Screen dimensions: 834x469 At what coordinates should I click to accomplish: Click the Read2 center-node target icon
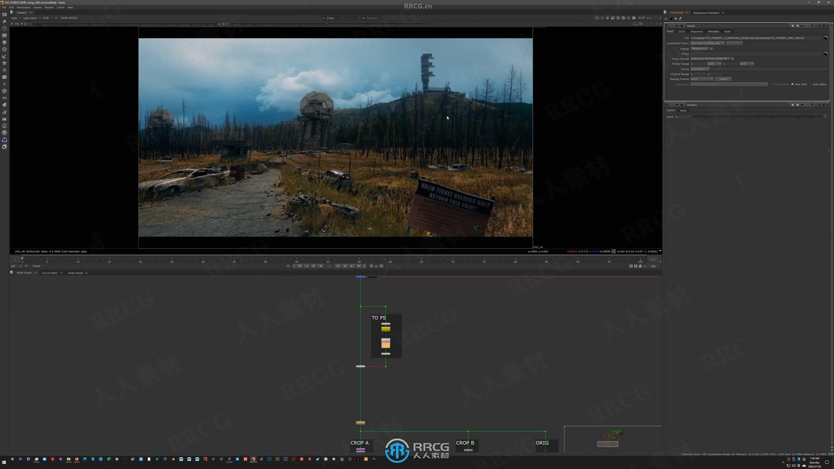672,26
